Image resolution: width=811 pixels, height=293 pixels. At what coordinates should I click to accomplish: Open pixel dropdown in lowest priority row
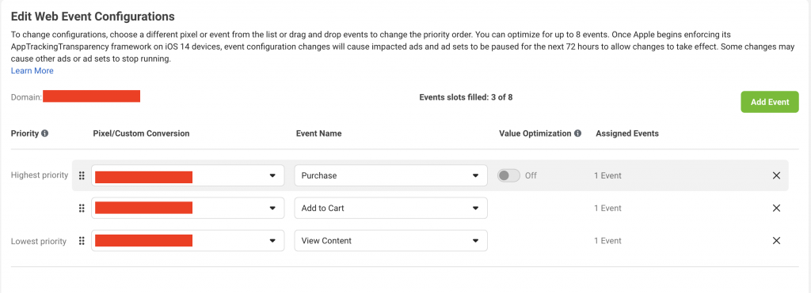(x=188, y=241)
